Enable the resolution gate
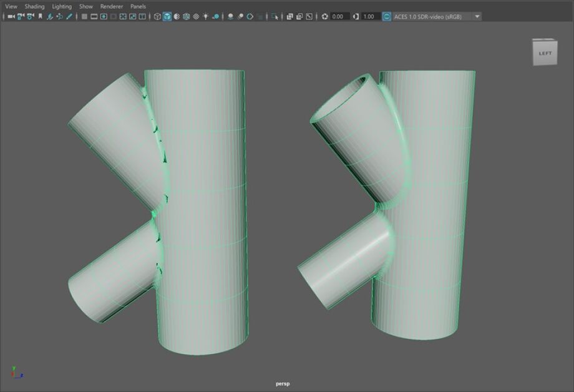The height and width of the screenshot is (392, 574). pos(102,16)
